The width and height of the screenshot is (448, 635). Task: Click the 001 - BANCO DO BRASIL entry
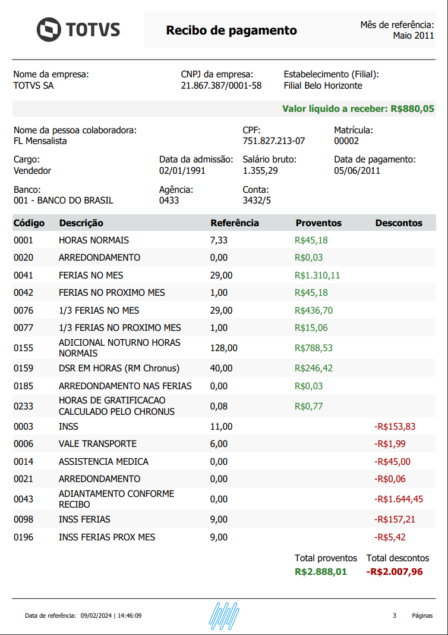63,201
